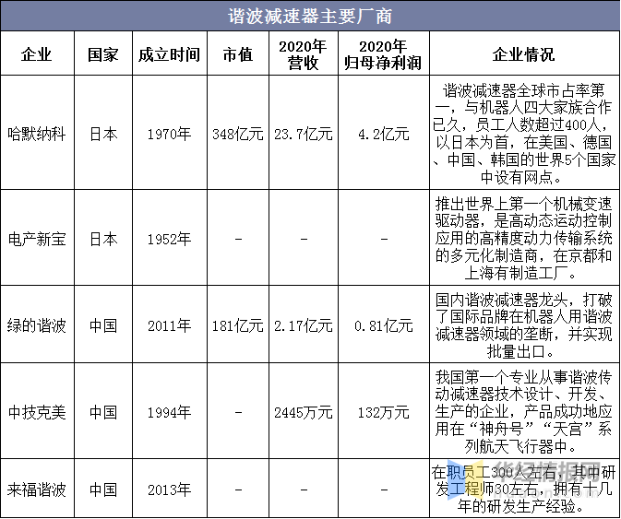Click the 市值 dash in 电产新宝 row
621x519 pixels.
(238, 239)
